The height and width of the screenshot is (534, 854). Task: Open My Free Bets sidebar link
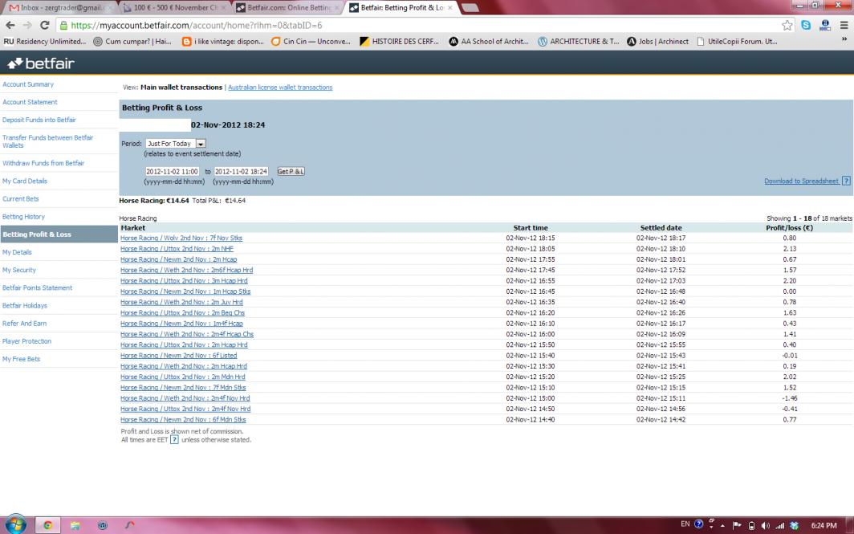21,359
